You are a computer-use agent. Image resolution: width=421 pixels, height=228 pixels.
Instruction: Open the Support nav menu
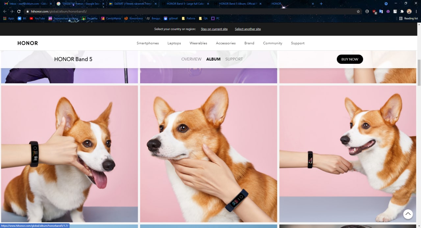click(298, 43)
